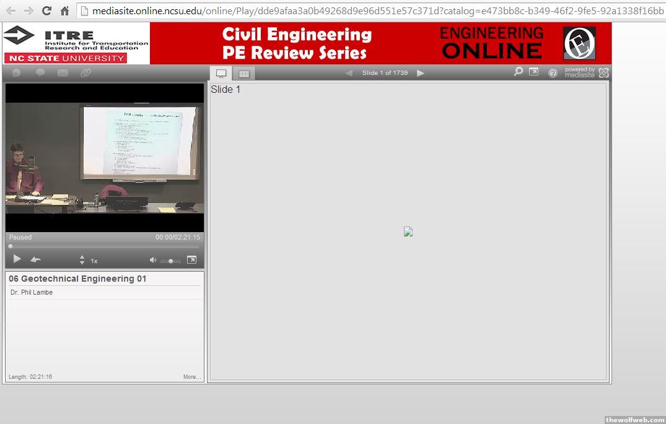
Task: Pop out the slide in new window
Action: coord(533,72)
